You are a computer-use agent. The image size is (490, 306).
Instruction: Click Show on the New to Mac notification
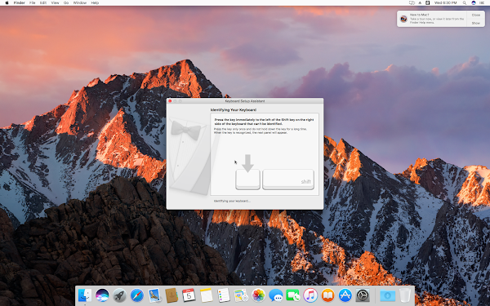[476, 23]
